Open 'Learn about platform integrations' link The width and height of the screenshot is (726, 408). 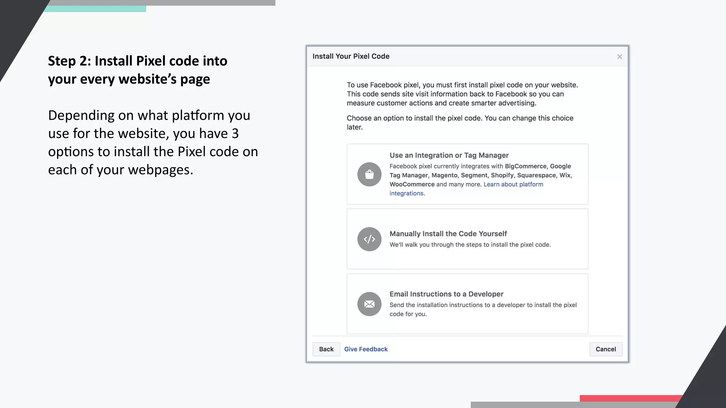point(513,185)
